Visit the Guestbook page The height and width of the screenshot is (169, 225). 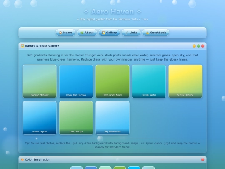point(156,33)
